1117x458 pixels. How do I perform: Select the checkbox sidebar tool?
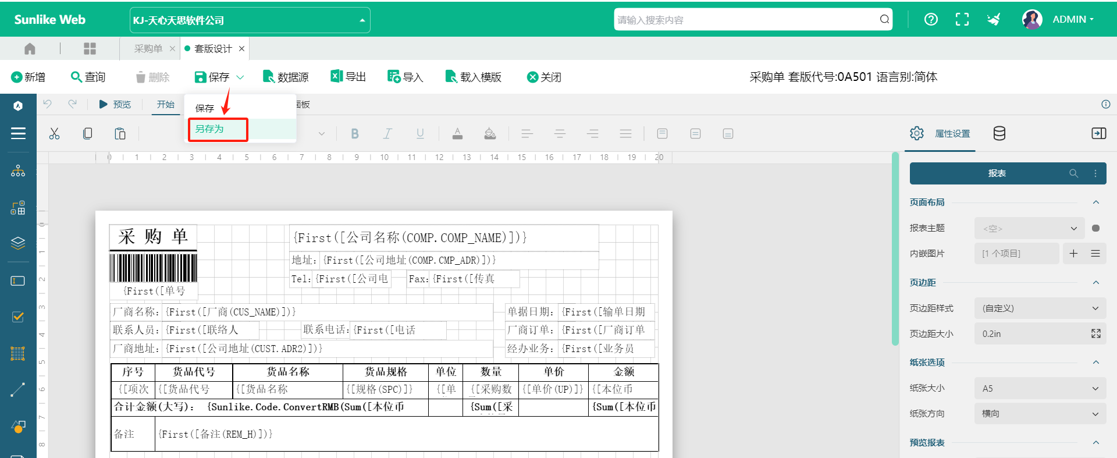18,317
